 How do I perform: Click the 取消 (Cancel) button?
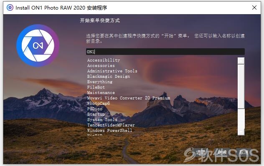click(x=244, y=152)
